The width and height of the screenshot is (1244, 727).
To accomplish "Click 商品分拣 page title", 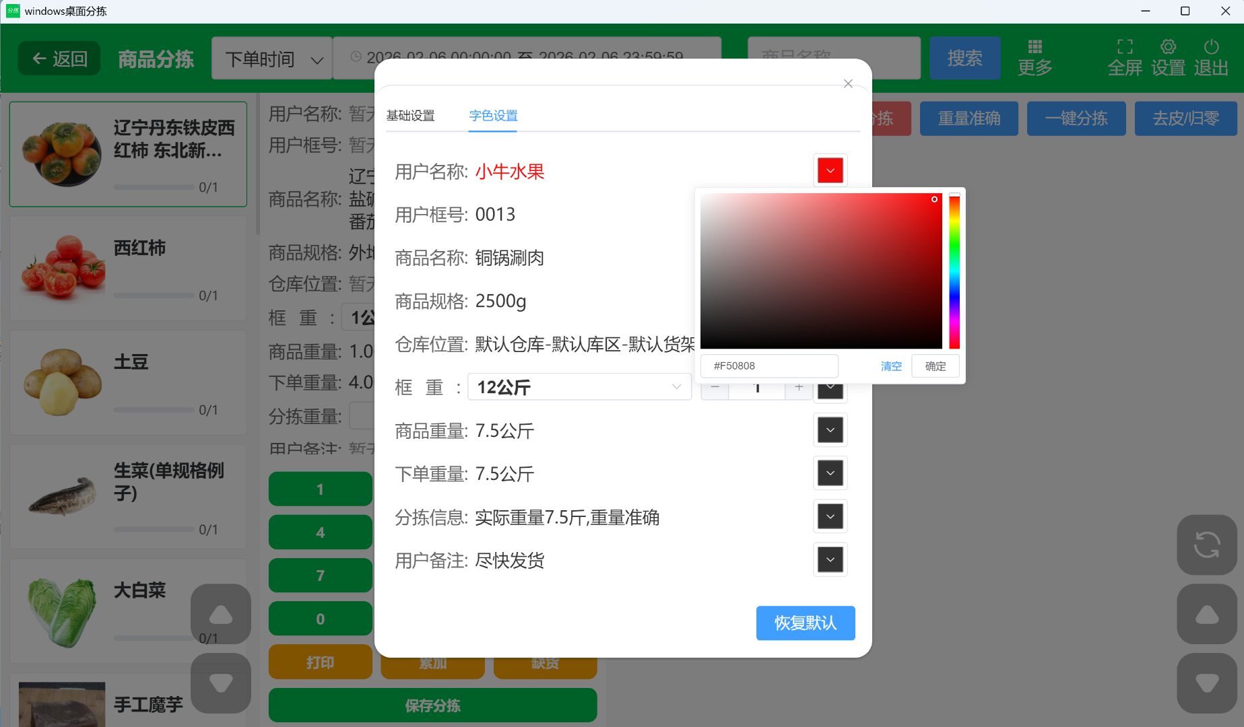I will point(156,59).
